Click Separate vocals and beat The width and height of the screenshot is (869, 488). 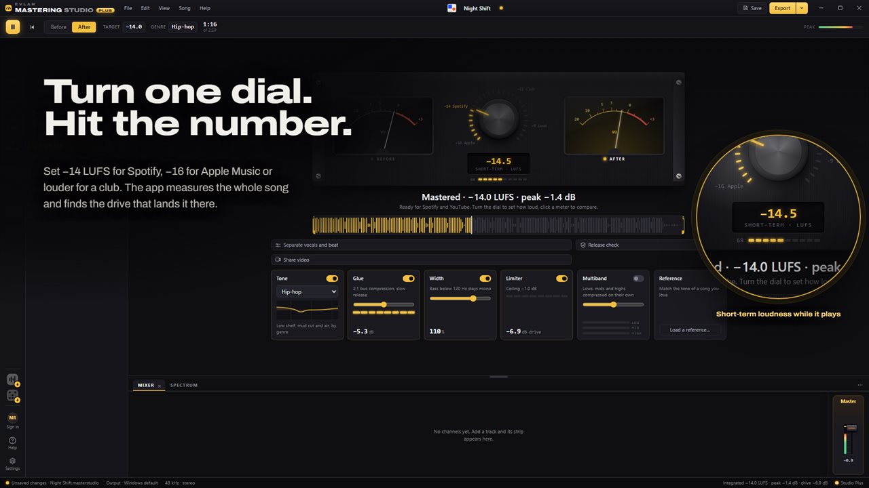pyautogui.click(x=421, y=245)
